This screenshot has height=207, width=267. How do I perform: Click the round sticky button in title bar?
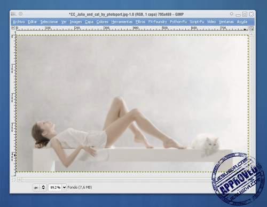(x=21, y=14)
